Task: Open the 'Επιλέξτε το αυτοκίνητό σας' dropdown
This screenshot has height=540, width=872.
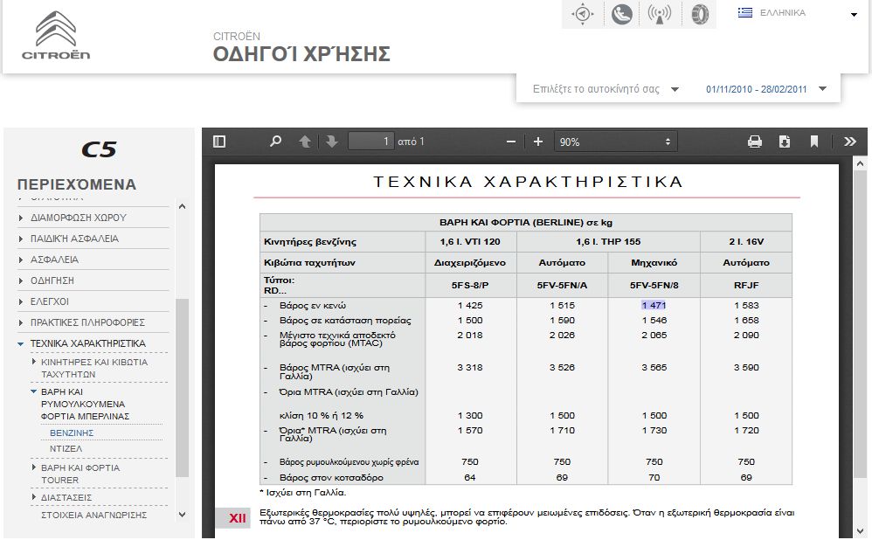Action: tap(605, 89)
